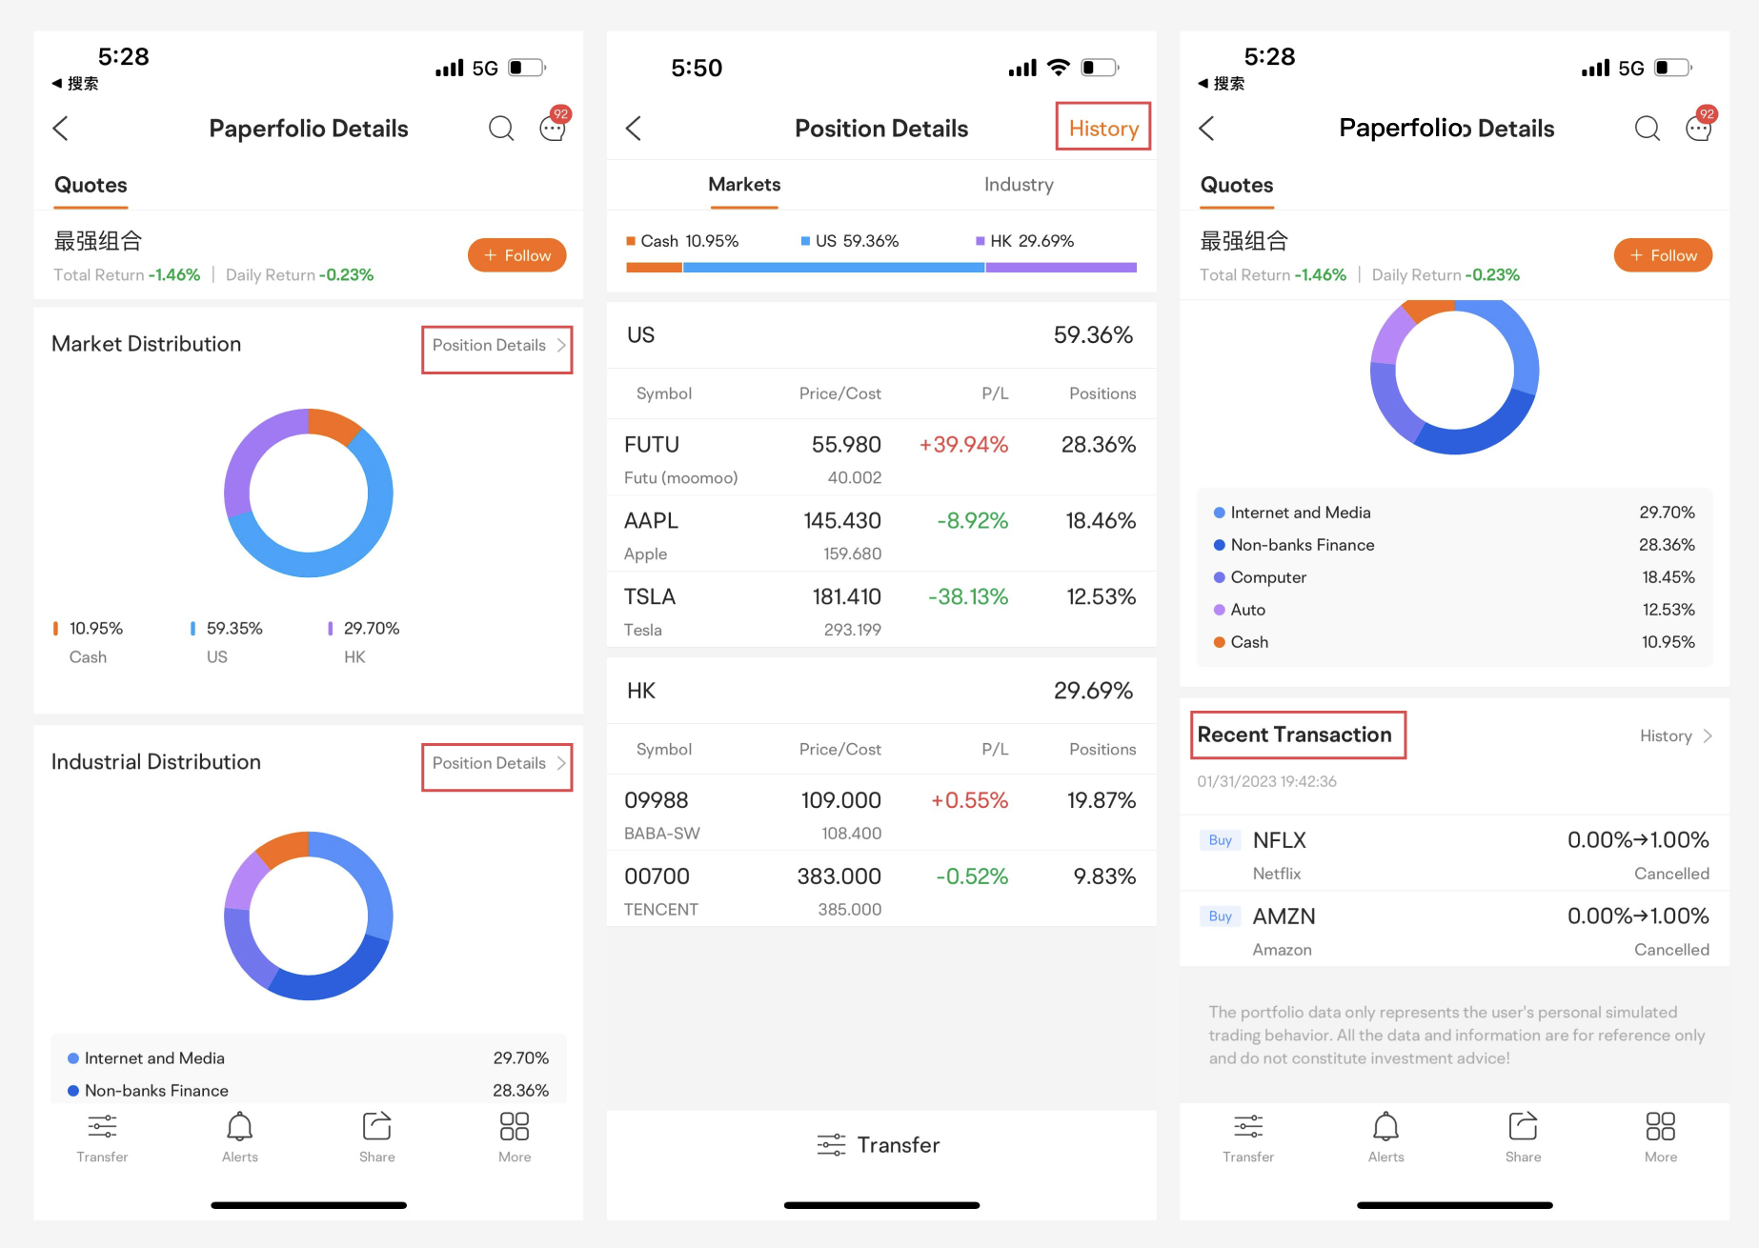Image resolution: width=1759 pixels, height=1248 pixels.
Task: Open search icon in left Paperfolio Details screen
Action: click(501, 129)
